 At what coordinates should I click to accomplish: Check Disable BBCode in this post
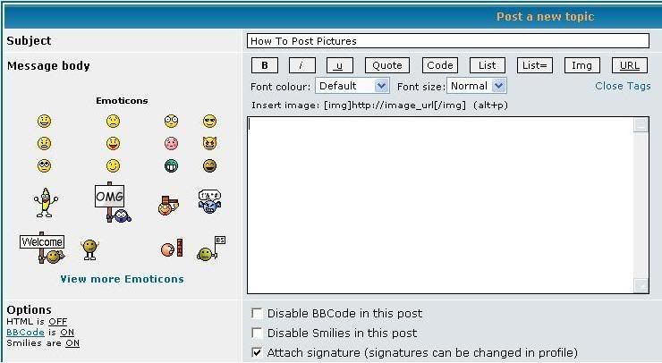tap(256, 313)
